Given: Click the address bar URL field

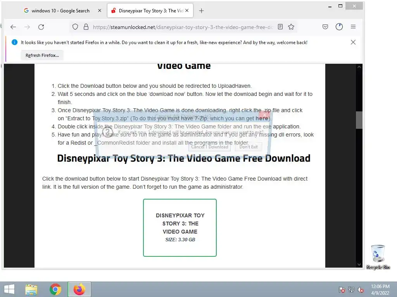Looking at the screenshot, I should [182, 27].
